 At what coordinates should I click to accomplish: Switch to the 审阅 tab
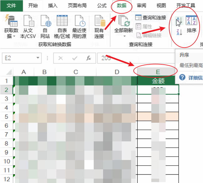tap(141, 6)
